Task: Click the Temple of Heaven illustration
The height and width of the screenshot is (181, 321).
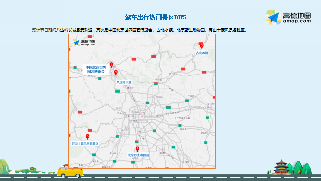Action: coord(281,167)
